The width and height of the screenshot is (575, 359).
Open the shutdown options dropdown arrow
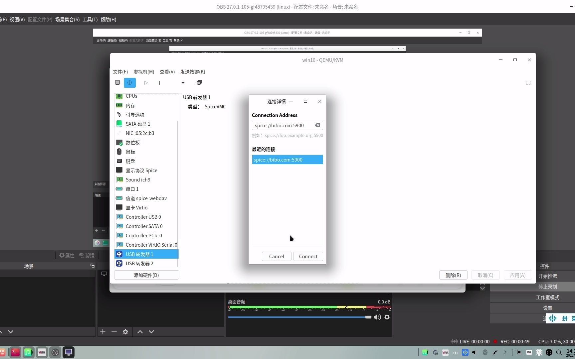pos(182,83)
